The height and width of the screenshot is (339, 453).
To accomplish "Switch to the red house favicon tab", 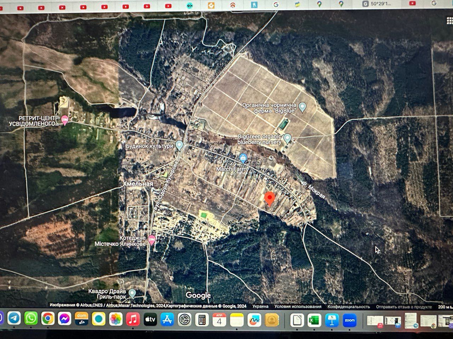I will click(x=233, y=5).
